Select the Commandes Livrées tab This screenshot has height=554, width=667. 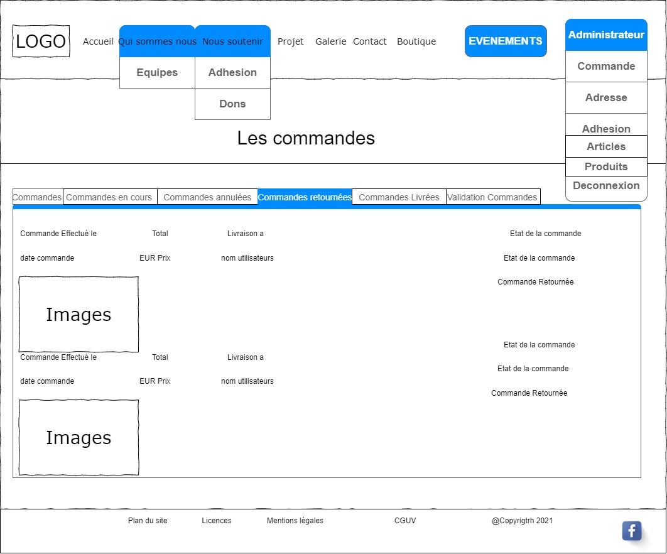pyautogui.click(x=399, y=197)
